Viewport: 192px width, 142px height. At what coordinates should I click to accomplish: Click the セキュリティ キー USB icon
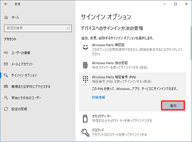pyautogui.click(x=85, y=119)
